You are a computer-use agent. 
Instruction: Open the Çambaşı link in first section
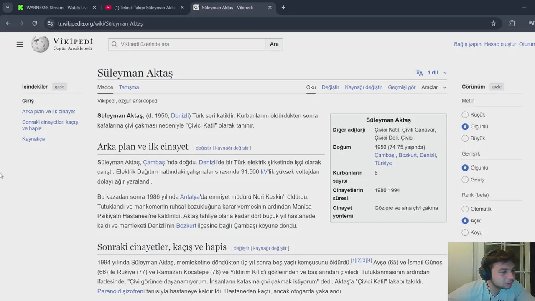click(x=154, y=162)
